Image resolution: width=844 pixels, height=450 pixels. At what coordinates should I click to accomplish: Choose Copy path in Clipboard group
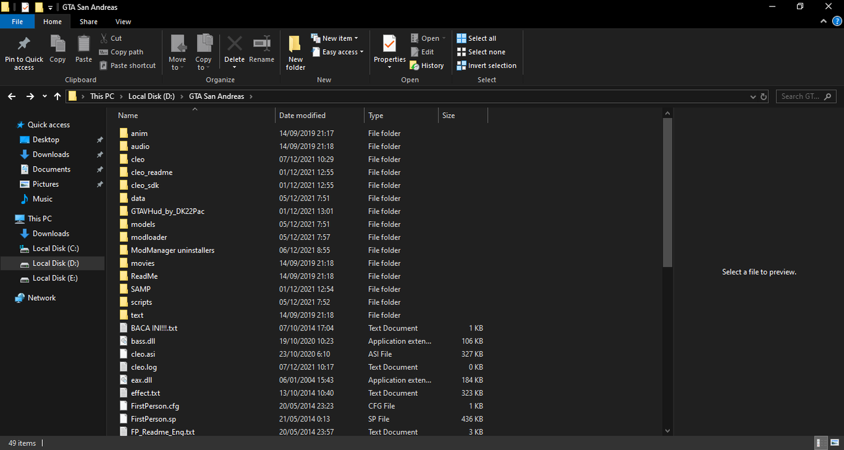[x=121, y=52]
